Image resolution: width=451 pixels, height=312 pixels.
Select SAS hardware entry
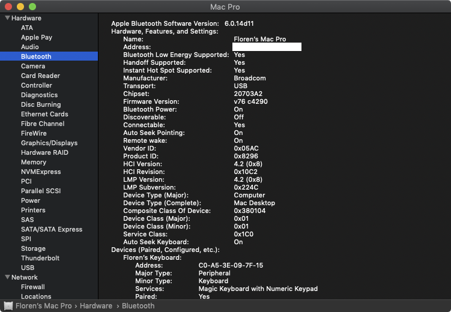[28, 220]
